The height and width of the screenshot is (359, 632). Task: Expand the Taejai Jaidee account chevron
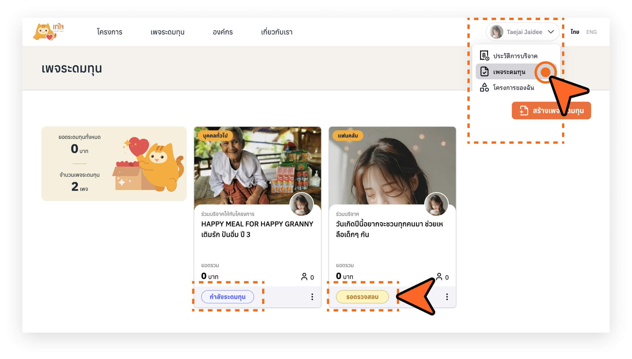[x=551, y=32]
